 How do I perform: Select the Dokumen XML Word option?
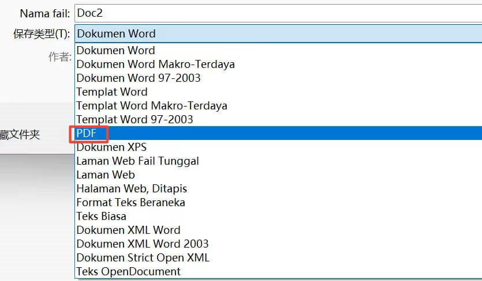(128, 230)
